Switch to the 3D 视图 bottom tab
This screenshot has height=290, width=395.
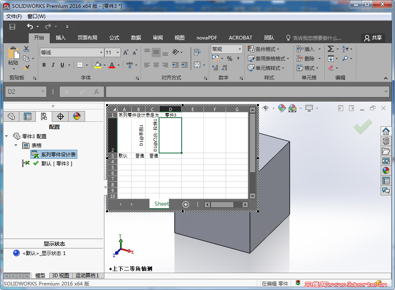point(60,276)
